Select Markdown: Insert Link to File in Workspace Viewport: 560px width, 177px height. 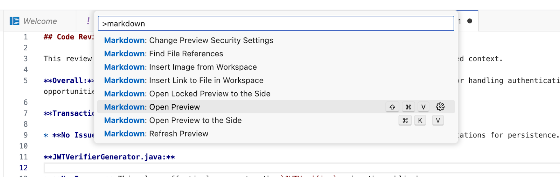183,80
